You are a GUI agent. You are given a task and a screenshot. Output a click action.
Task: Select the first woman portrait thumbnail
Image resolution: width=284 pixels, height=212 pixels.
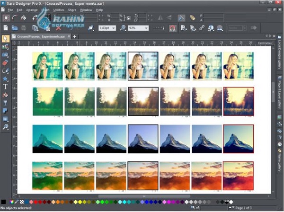(48, 66)
